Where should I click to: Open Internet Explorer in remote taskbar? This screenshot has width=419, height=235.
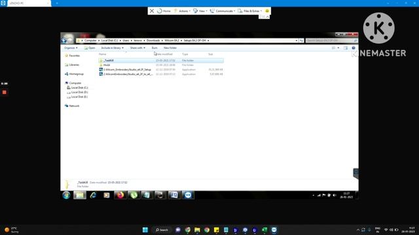(93, 195)
